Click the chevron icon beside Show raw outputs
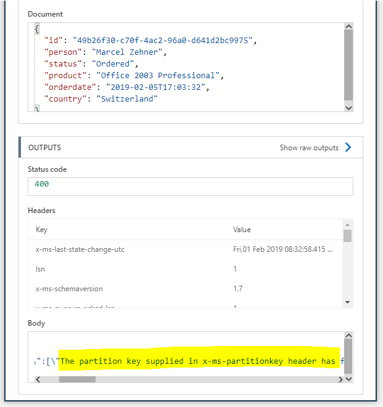The image size is (383, 407). click(348, 148)
